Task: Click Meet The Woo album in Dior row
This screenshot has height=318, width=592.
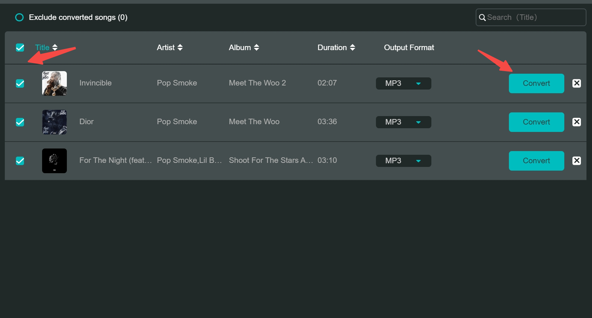Action: [254, 122]
